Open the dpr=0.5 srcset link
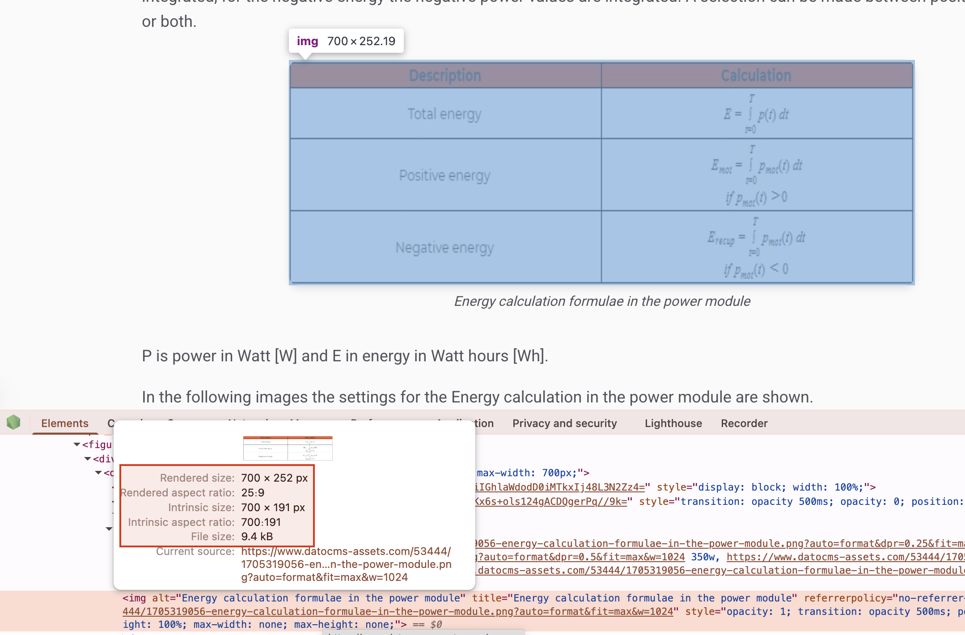The image size is (965, 635). (580, 557)
